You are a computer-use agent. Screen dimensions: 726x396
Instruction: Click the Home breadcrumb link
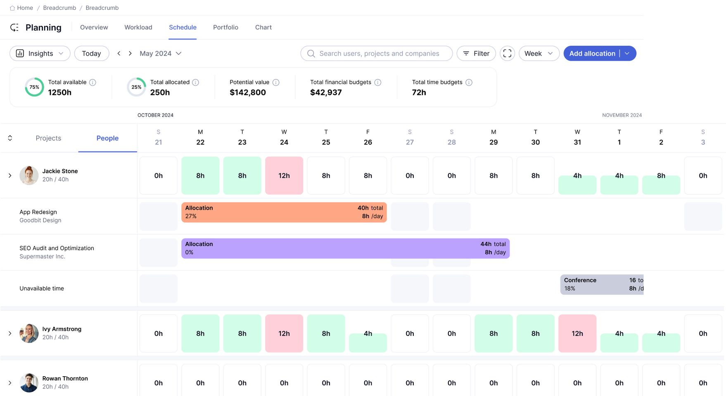(x=21, y=8)
